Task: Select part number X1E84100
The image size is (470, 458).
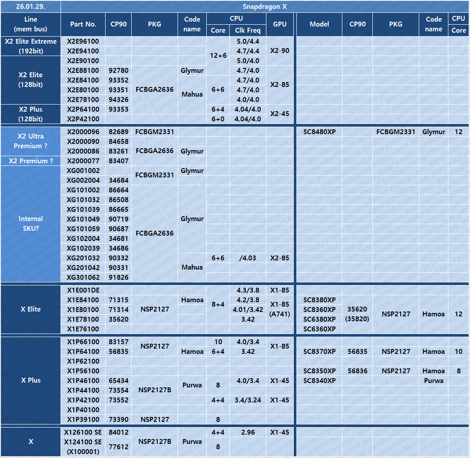Action: 83,300
